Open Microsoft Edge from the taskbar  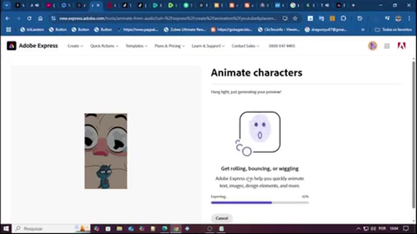click(165, 228)
